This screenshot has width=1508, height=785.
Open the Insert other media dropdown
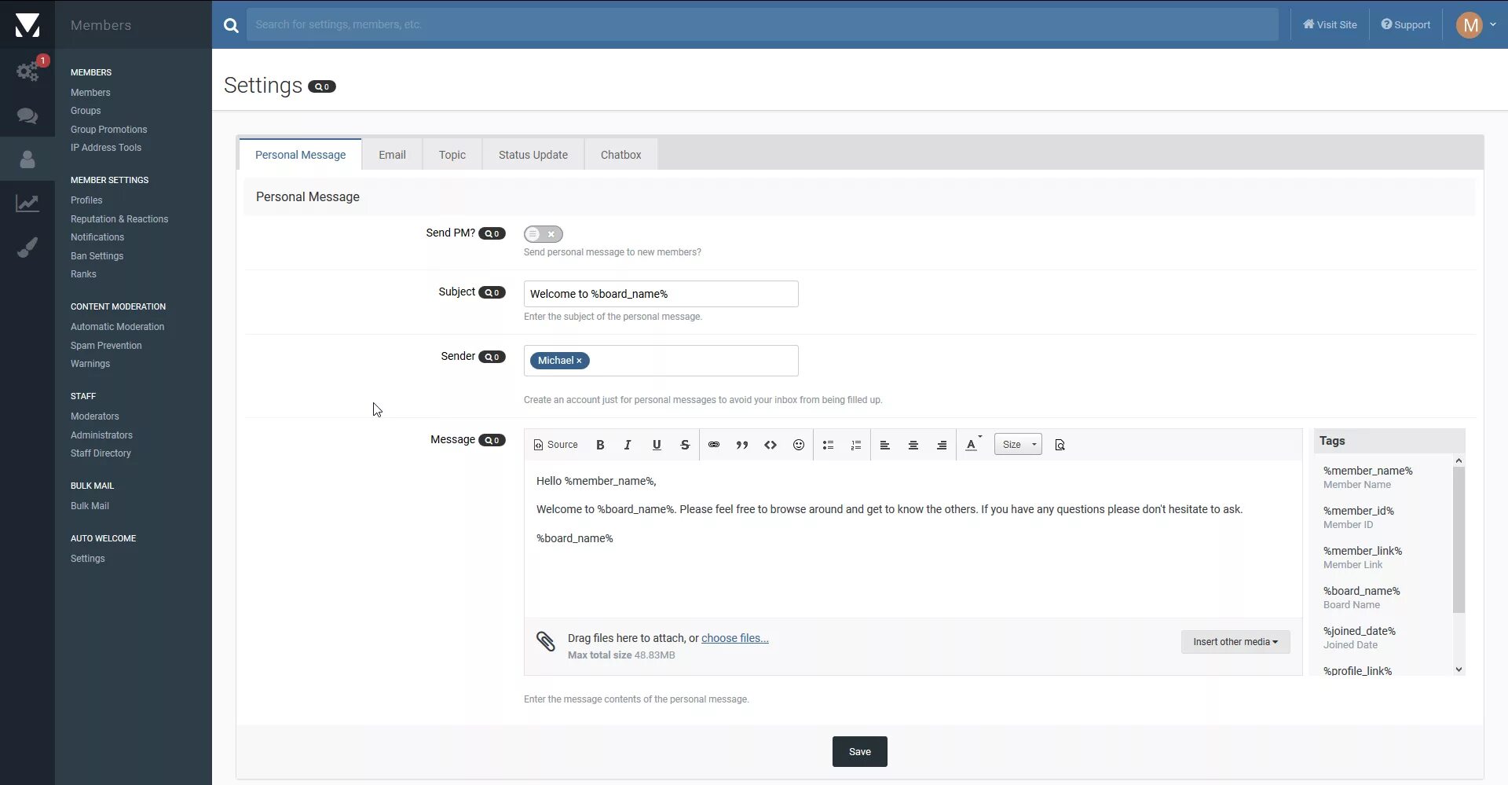pyautogui.click(x=1235, y=642)
